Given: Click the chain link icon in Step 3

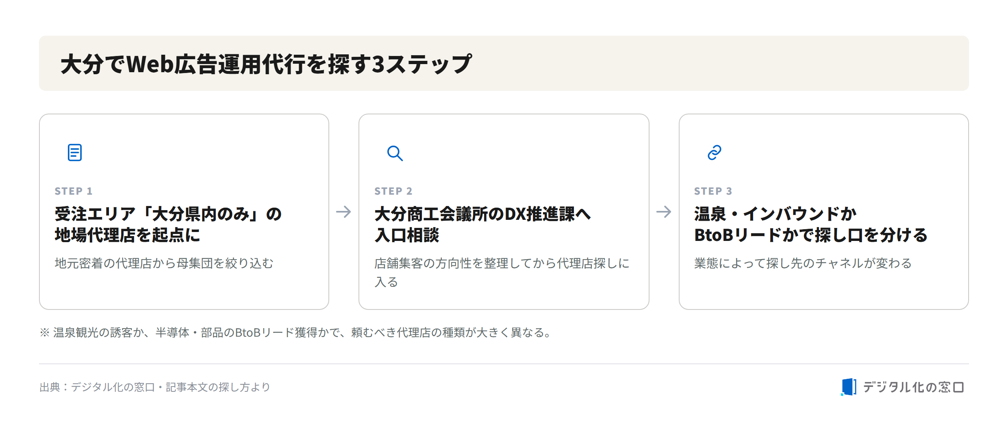Looking at the screenshot, I should 715,153.
